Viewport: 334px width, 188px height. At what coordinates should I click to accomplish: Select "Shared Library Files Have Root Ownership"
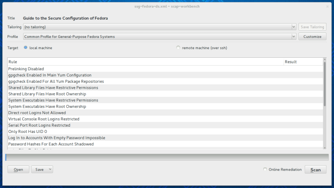pyautogui.click(x=165, y=94)
